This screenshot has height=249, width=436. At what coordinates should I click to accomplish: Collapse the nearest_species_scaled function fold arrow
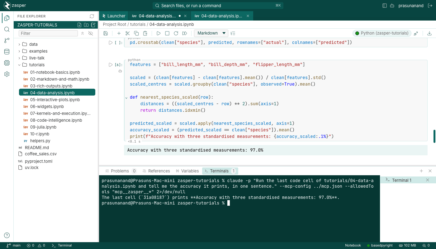point(126,97)
